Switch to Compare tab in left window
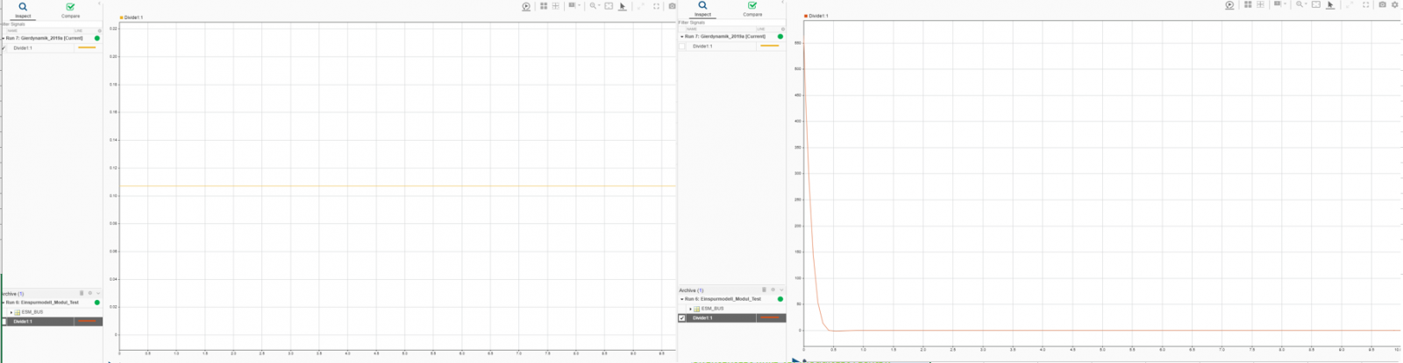 tap(70, 10)
